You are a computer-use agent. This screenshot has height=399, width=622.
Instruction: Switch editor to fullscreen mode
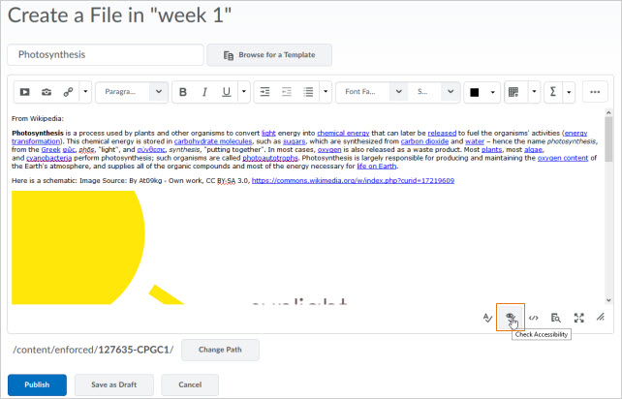[578, 317]
